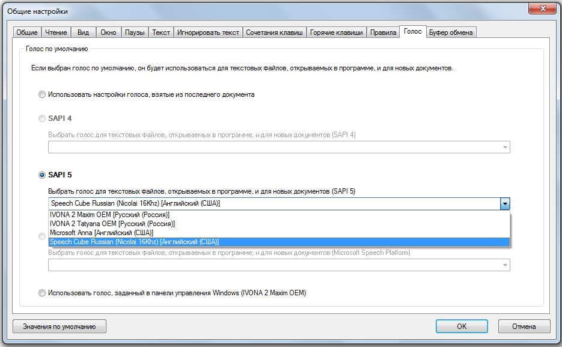The width and height of the screenshot is (562, 347).
Task: Reset with Значения по умолчанию button
Action: click(x=60, y=327)
